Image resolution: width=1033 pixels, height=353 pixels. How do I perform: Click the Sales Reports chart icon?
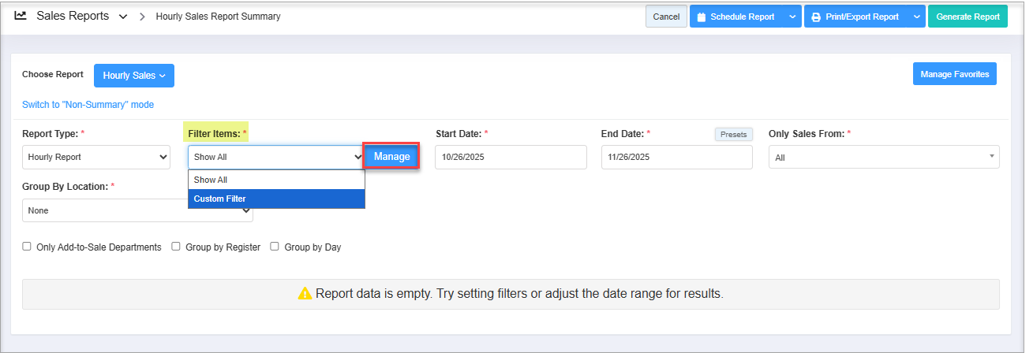tap(21, 16)
